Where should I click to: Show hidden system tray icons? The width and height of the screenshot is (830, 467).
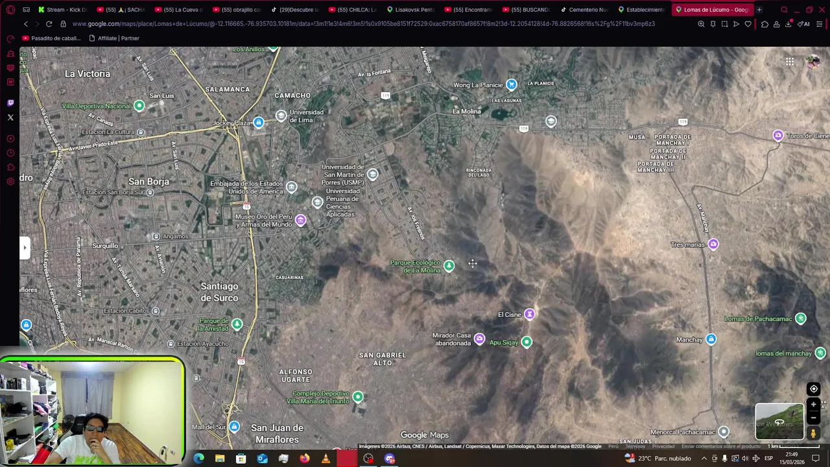(704, 459)
